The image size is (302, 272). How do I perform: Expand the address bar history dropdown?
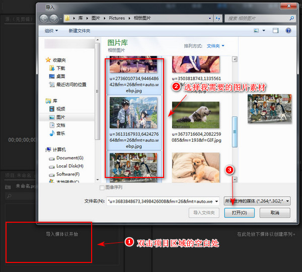210,18
